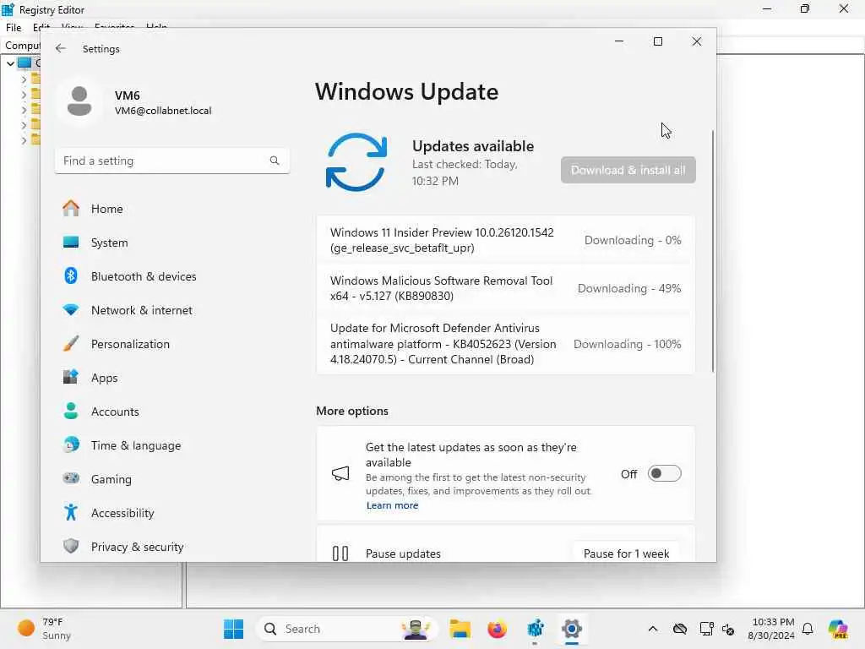
Task: Collapse Computer node in Registry Editor
Action: (x=10, y=63)
